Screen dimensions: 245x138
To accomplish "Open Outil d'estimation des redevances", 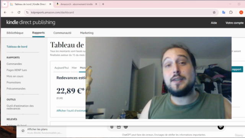I will pyautogui.click(x=20, y=107).
